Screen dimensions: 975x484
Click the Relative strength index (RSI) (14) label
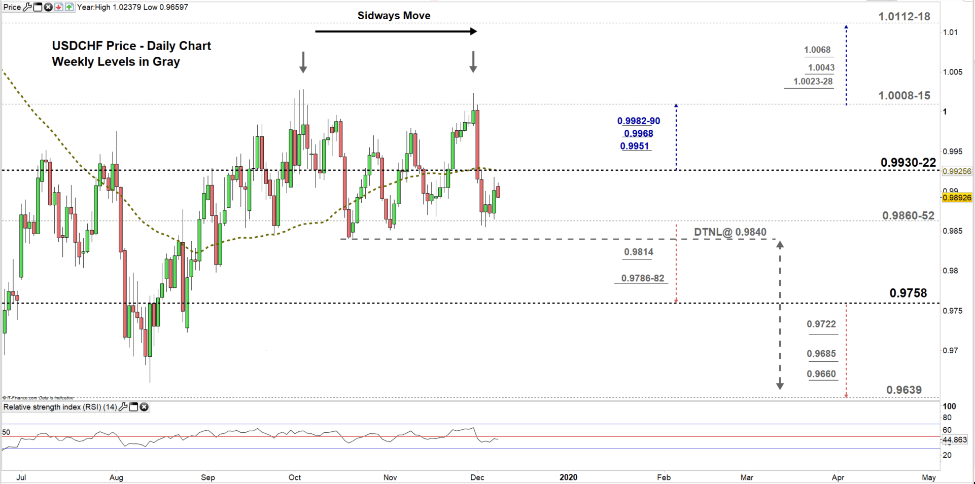60,407
